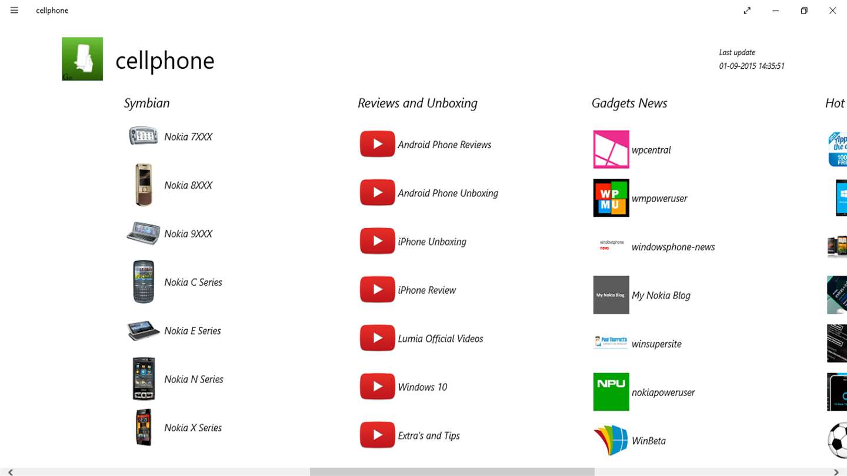This screenshot has height=476, width=847.
Task: Toggle full-screen mode with the expand arrows
Action: 747,10
